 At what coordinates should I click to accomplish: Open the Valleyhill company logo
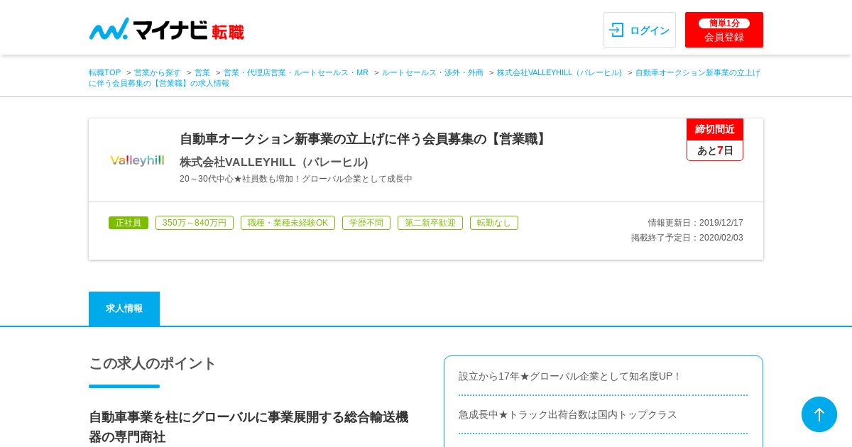click(x=137, y=160)
